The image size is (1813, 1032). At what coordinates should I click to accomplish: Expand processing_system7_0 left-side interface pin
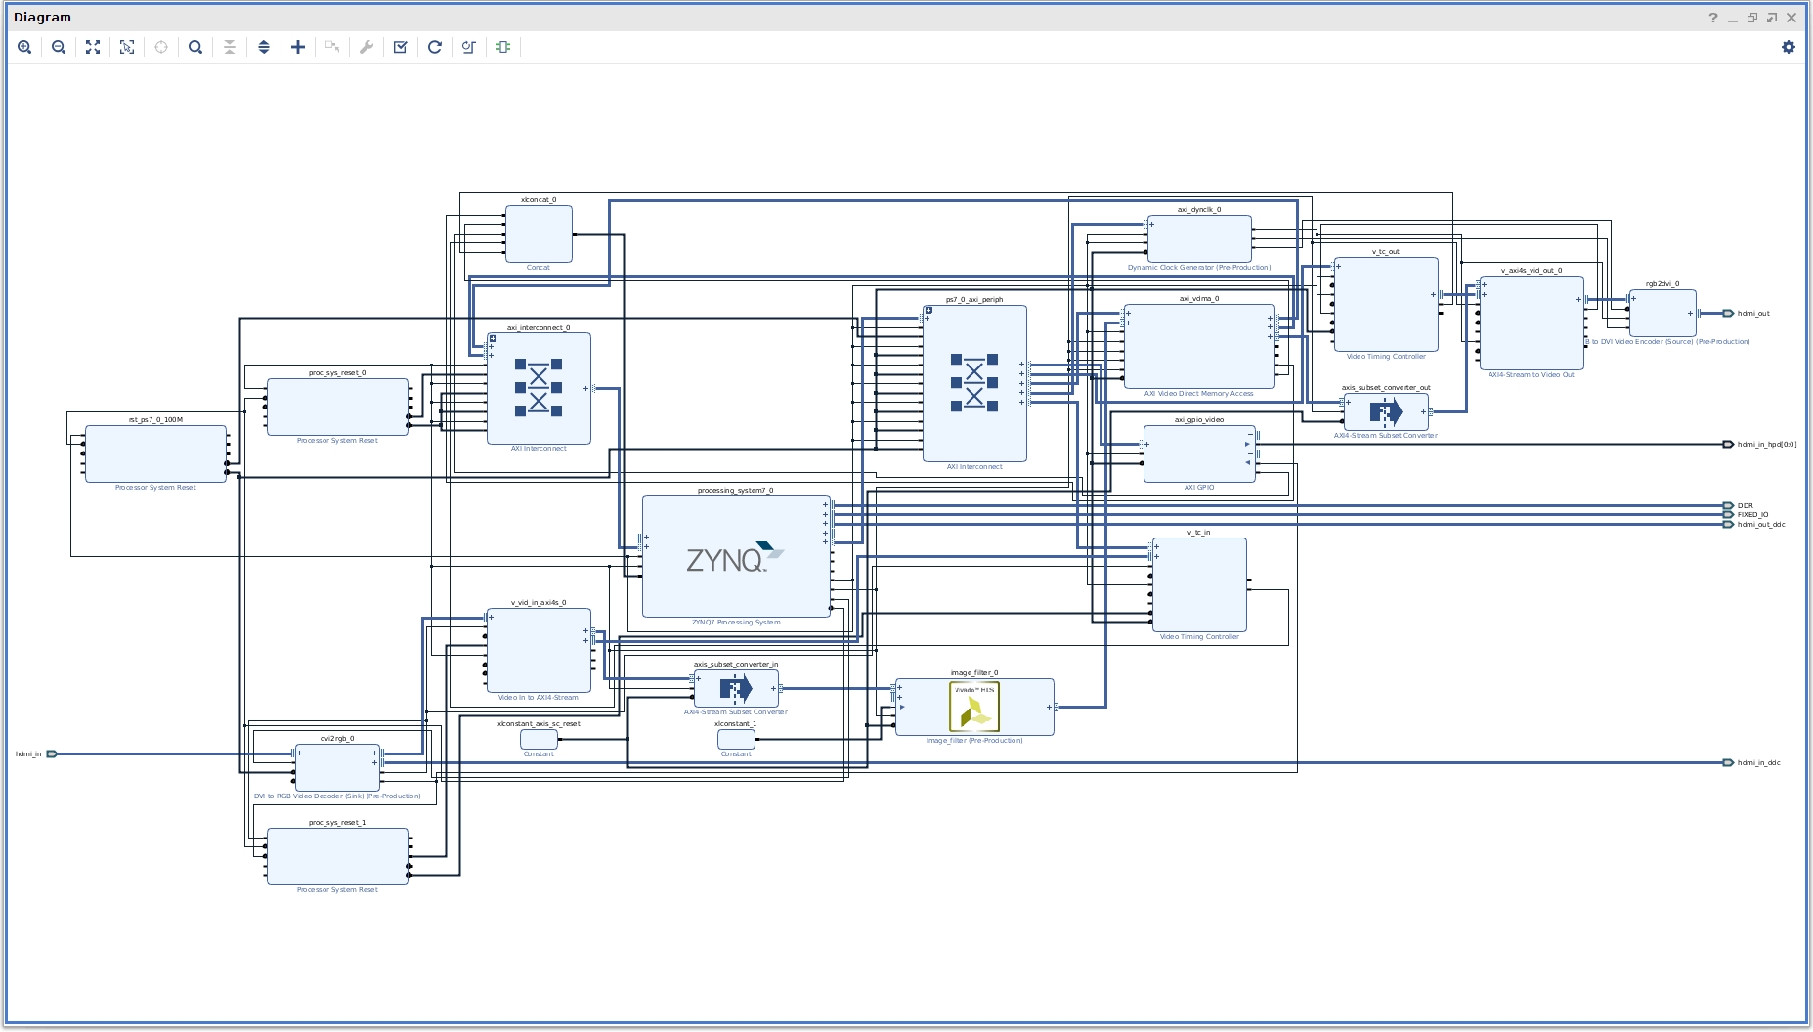point(646,537)
